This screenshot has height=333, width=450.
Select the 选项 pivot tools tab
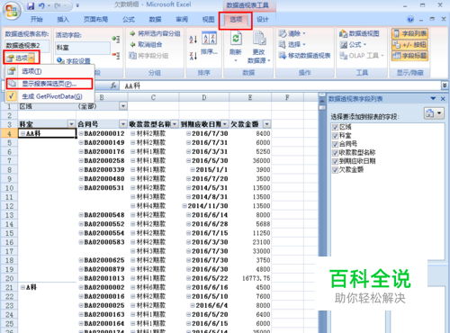[x=236, y=20]
